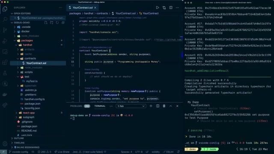Image resolution: width=274 pixels, height=154 pixels.
Task: Expand the scripts folder
Action: pos(29,72)
